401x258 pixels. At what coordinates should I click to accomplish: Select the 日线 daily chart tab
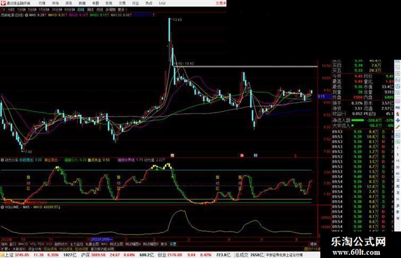pos(81,10)
